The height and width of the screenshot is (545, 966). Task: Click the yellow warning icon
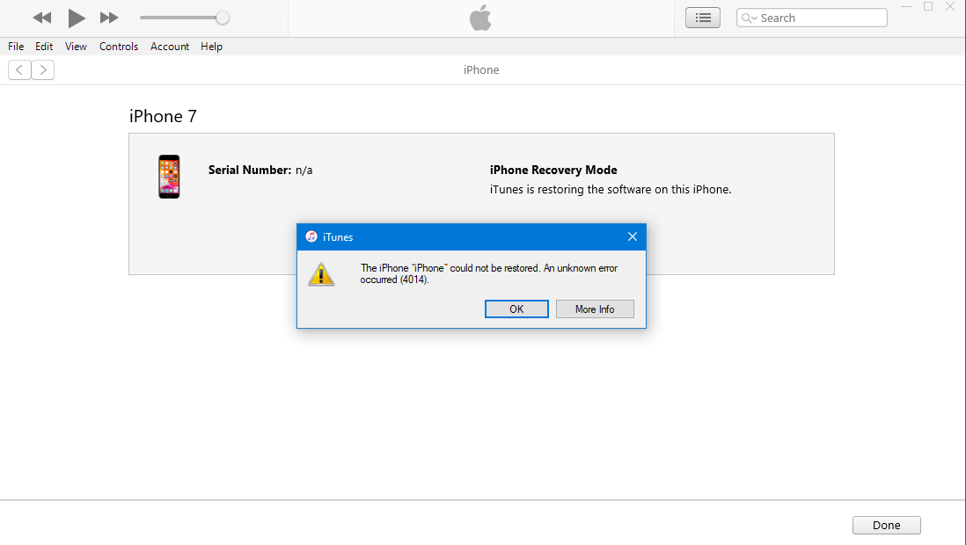[321, 274]
